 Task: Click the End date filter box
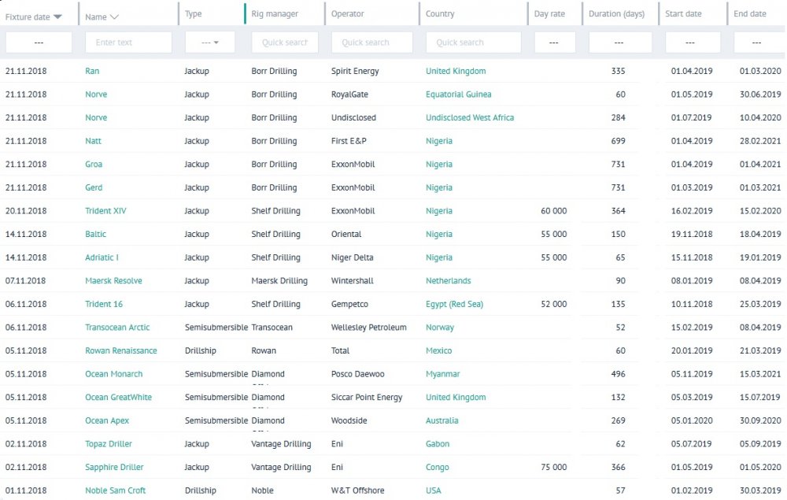(x=759, y=43)
